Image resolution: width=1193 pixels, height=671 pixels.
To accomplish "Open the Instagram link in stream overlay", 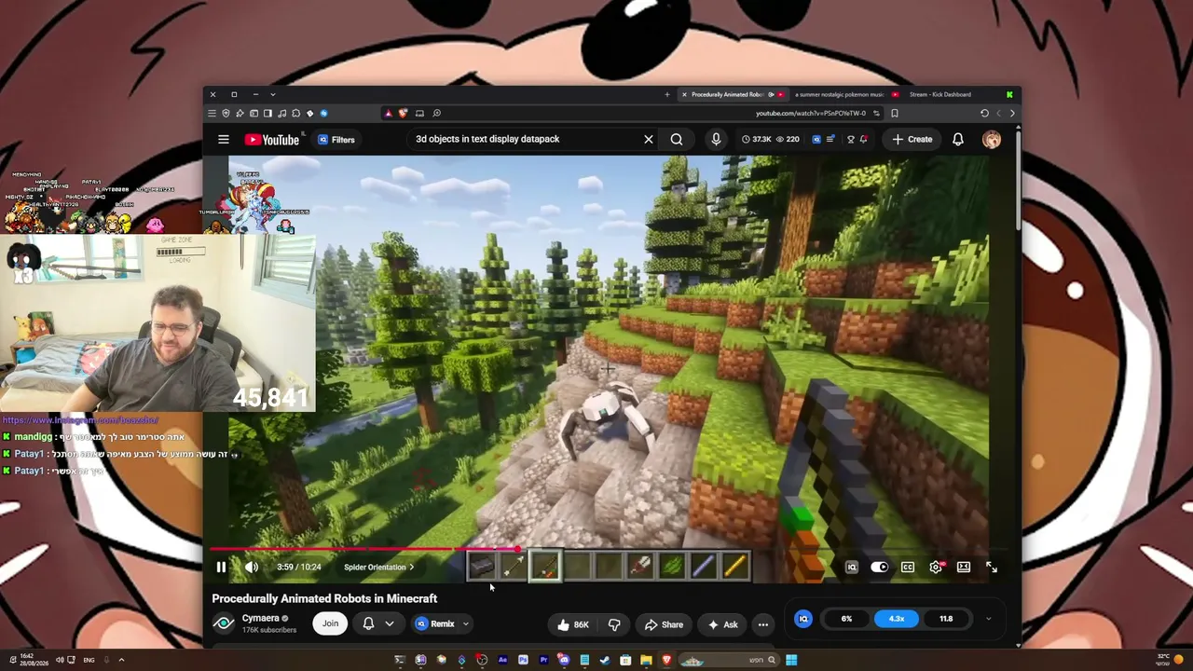I will tap(81, 420).
